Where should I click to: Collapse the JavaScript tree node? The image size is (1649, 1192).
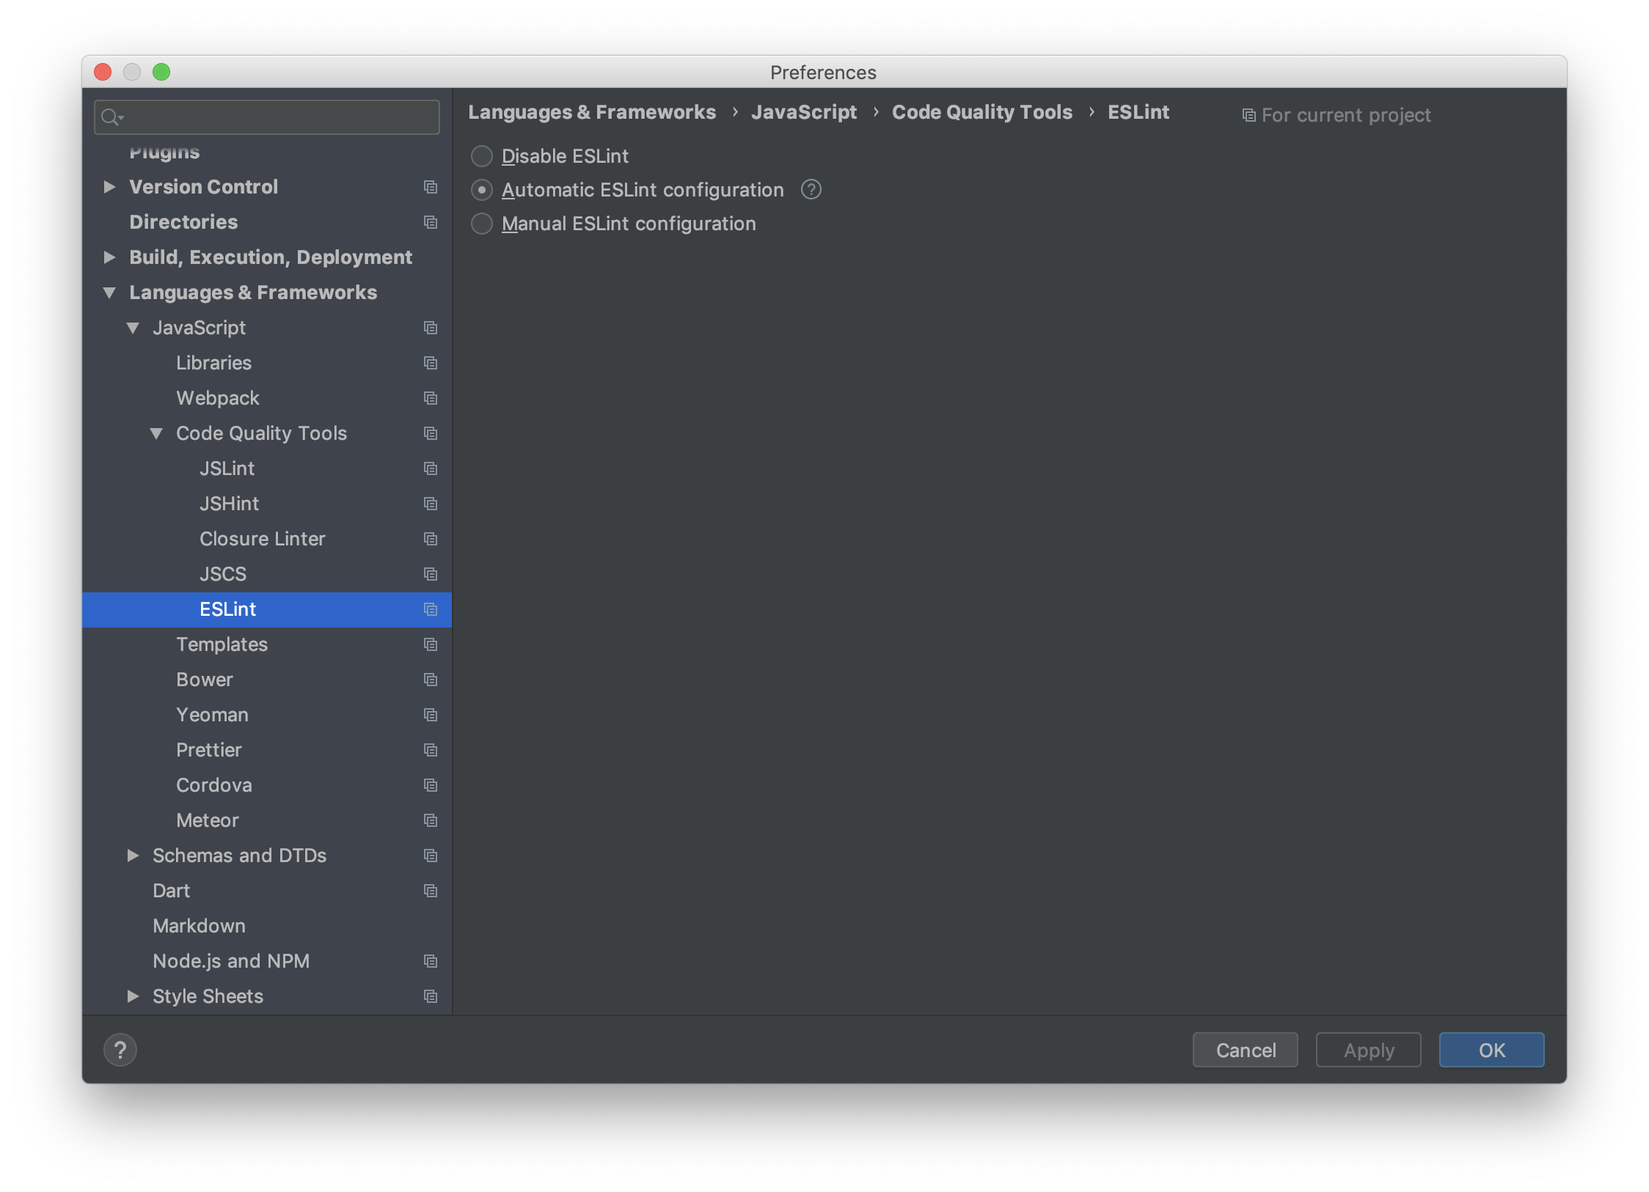point(133,328)
